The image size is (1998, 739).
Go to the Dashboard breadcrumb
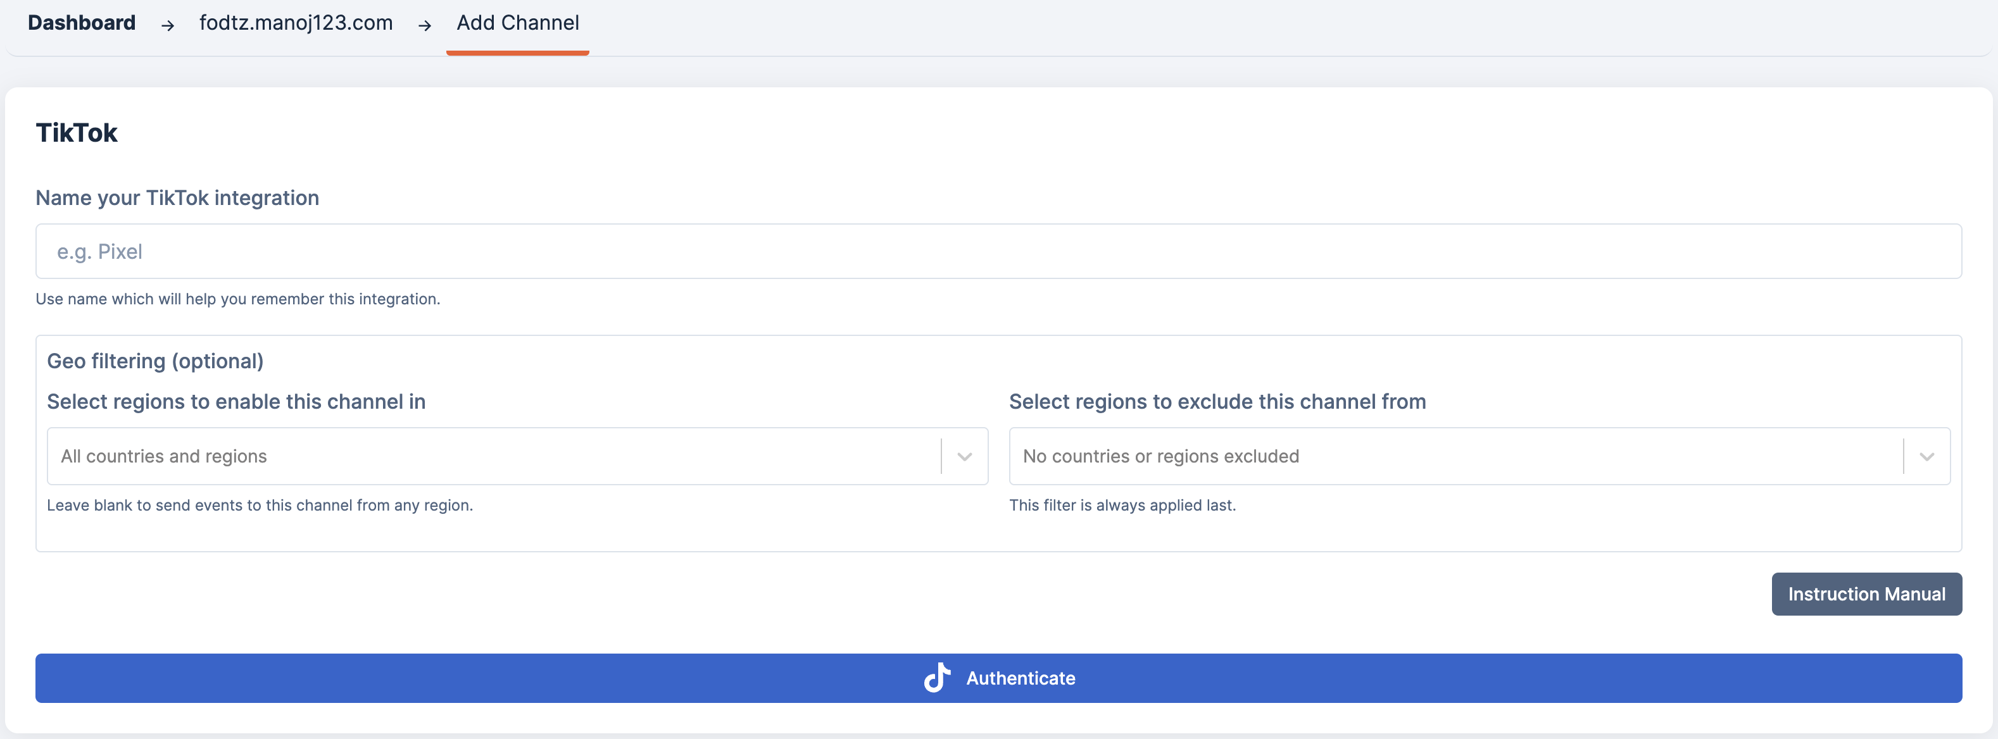[82, 23]
